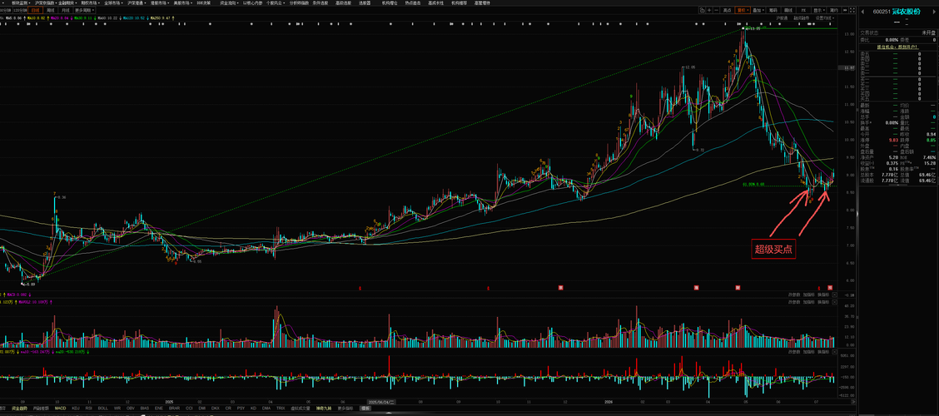Click the lock icon in chart toolbar

(x=702, y=10)
